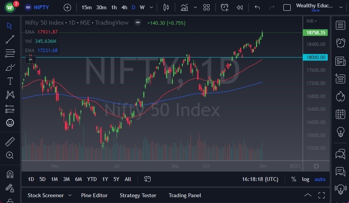This screenshot has height=203, width=349.
Task: Select the trend line drawing tool
Action: 10,39
